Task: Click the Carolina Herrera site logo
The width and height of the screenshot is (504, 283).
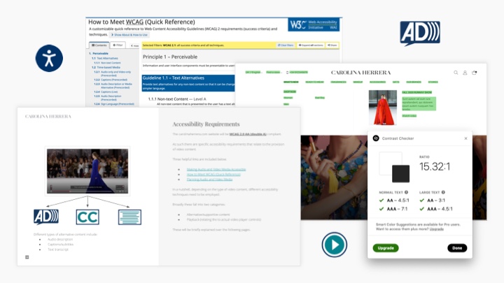Action: point(360,73)
